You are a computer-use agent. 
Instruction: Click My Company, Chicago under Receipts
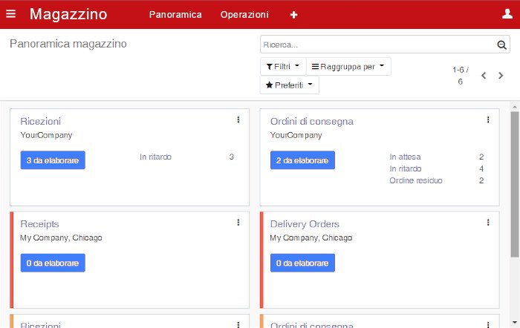click(x=61, y=238)
